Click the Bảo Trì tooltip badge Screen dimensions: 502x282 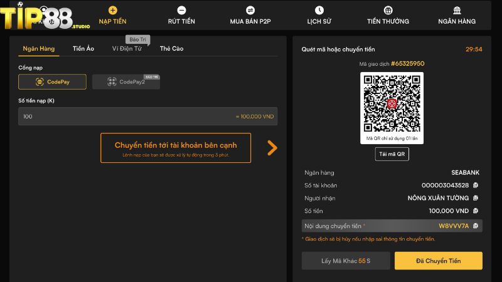(137, 39)
